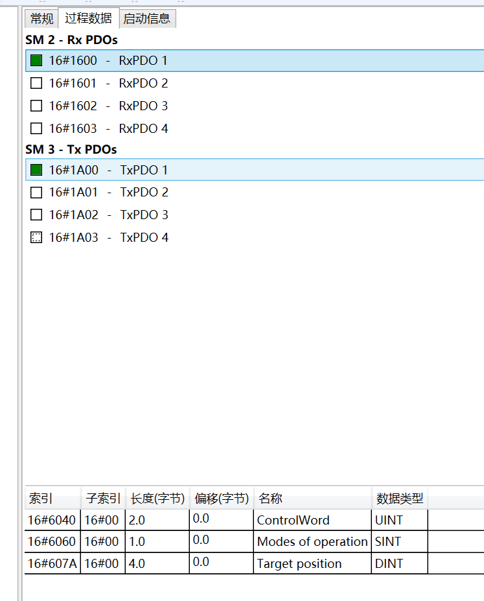Enable the 16#1A01 TxPDO 2 checkbox

(36, 192)
